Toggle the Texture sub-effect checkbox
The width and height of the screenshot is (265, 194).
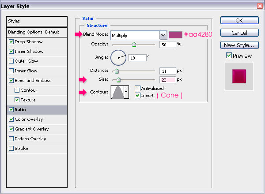17,100
